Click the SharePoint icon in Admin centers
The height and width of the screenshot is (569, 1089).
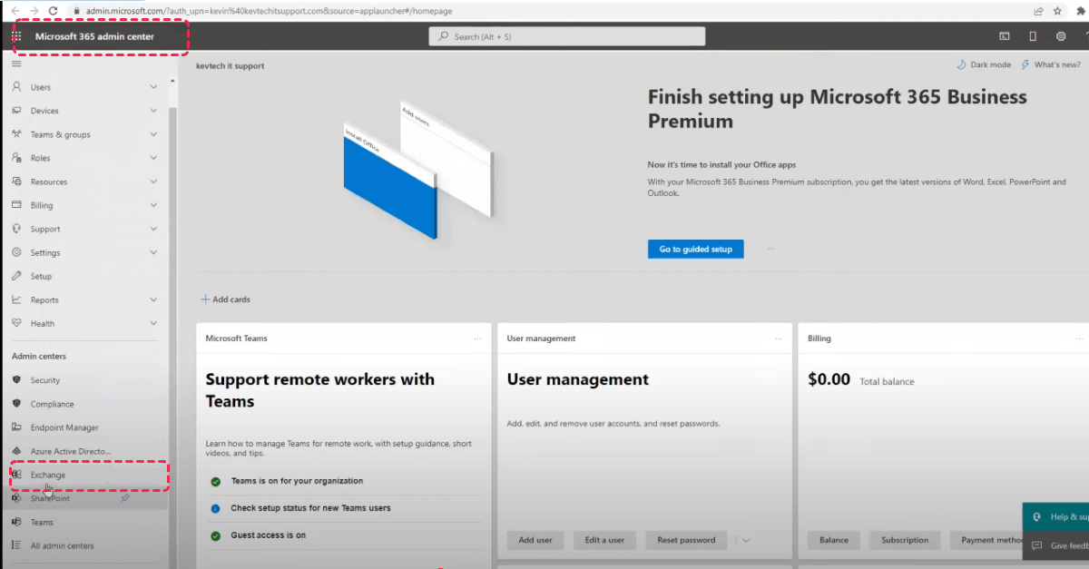tap(16, 498)
